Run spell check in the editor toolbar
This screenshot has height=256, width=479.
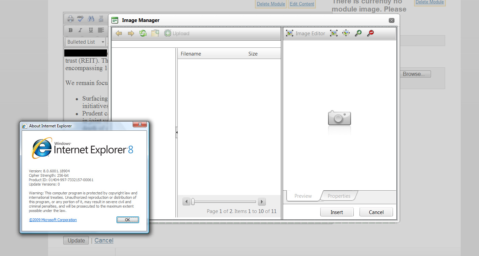[81, 19]
